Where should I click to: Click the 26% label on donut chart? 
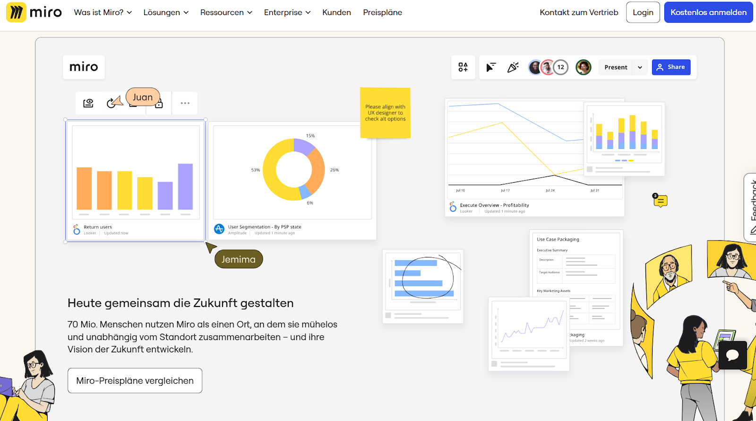(335, 170)
